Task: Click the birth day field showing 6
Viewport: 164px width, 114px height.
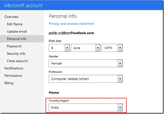Action: click(59, 48)
